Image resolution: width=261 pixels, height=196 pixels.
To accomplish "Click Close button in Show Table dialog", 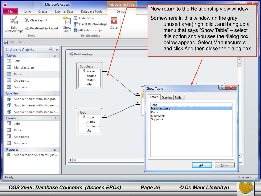I will pyautogui.click(x=225, y=165).
